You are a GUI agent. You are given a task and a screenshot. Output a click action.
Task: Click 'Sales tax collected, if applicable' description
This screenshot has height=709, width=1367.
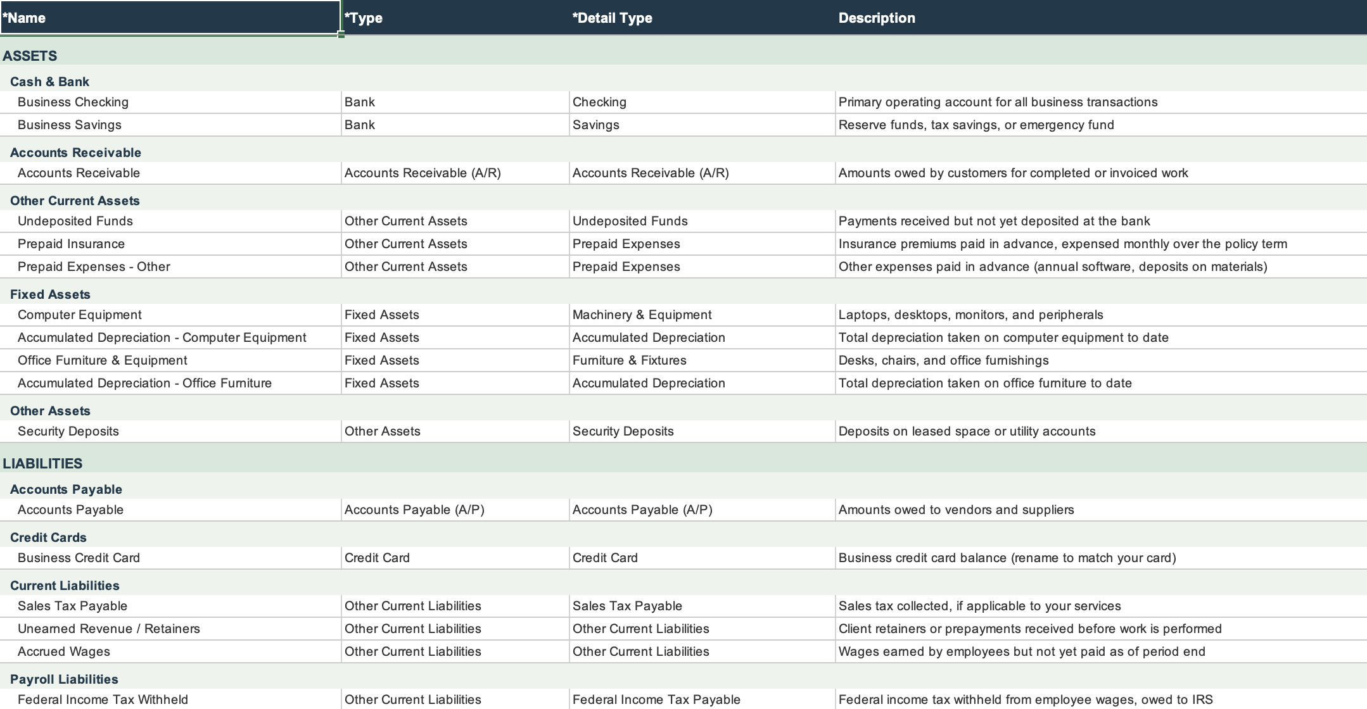pyautogui.click(x=1101, y=606)
